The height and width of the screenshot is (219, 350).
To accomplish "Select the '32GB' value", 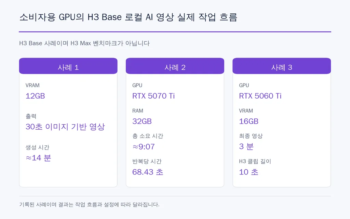I will 142,121.
